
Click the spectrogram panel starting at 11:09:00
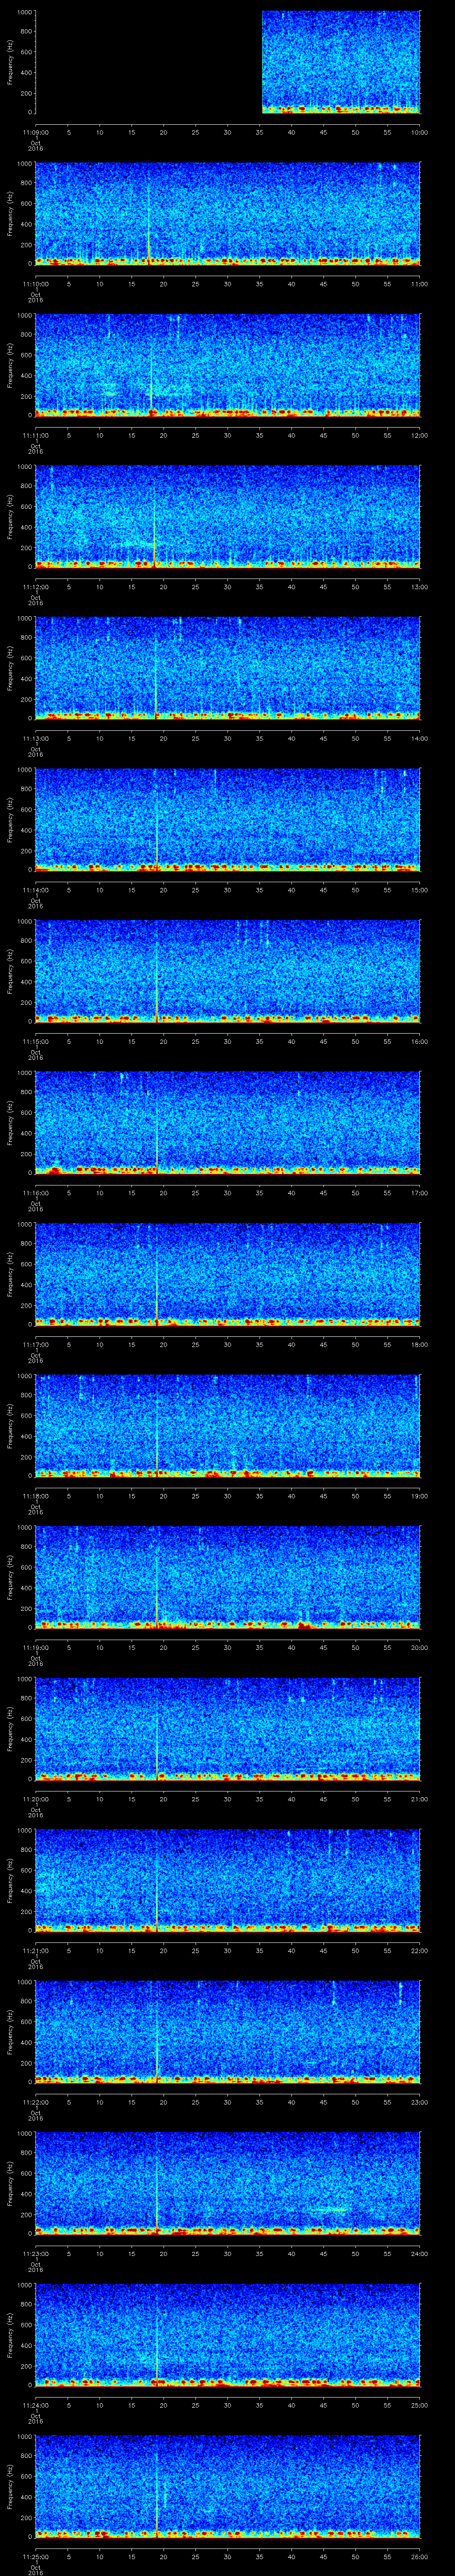(x=340, y=62)
